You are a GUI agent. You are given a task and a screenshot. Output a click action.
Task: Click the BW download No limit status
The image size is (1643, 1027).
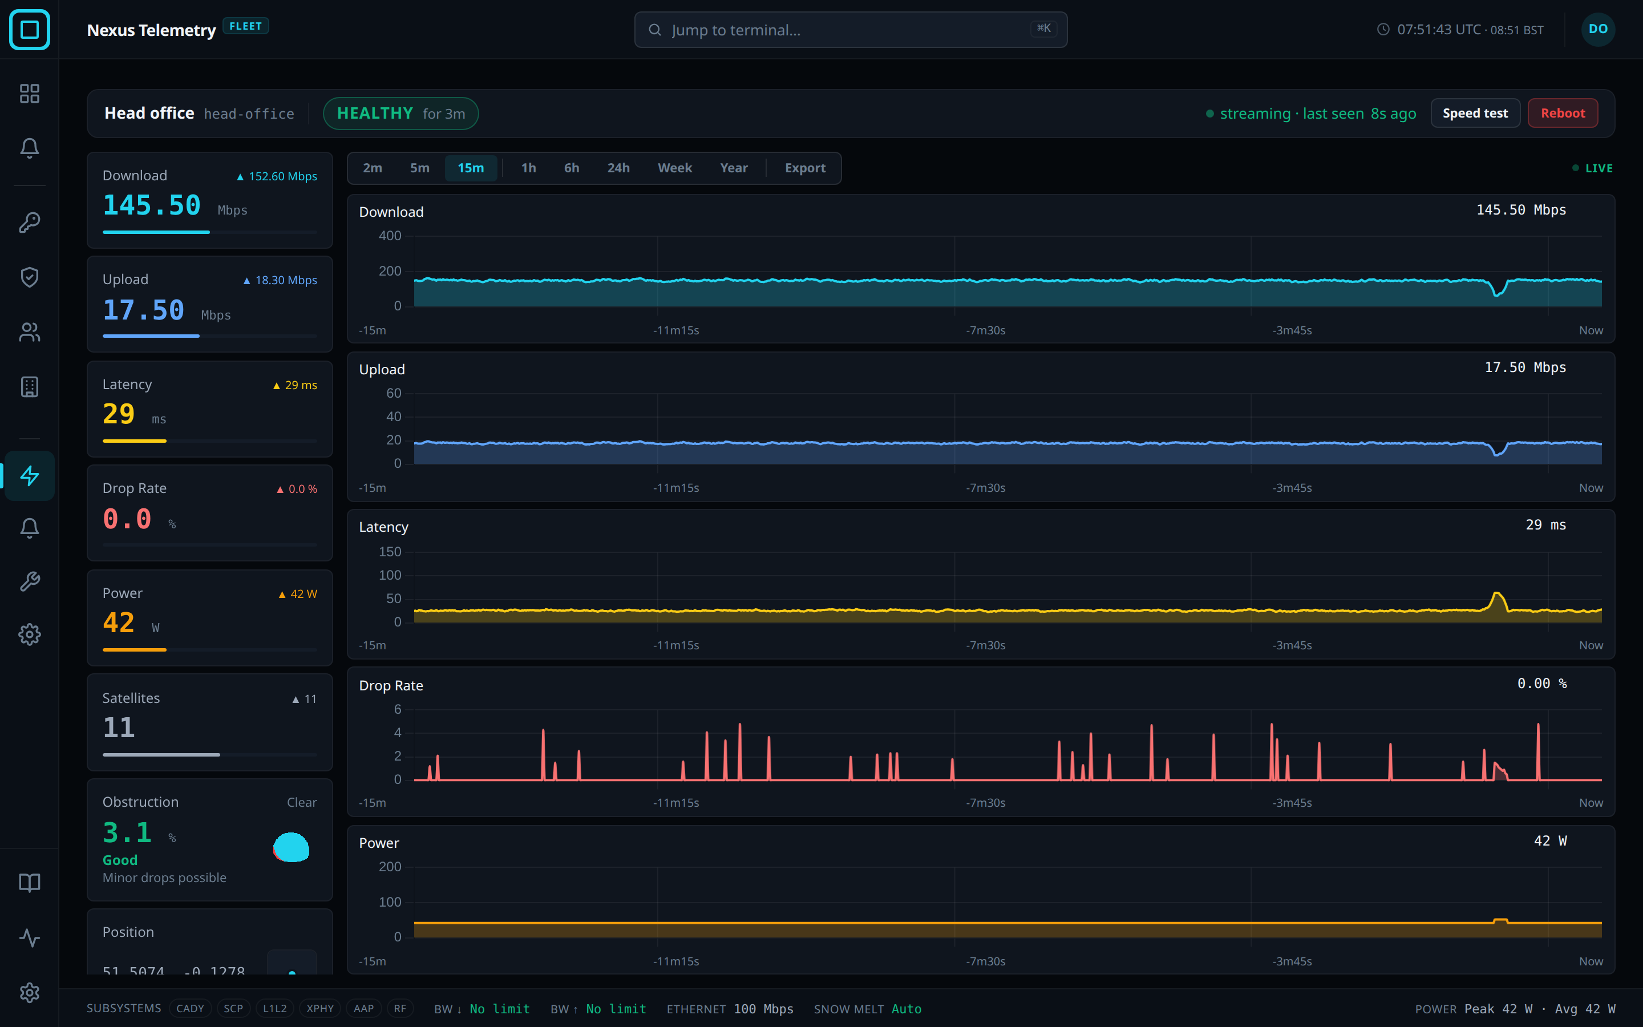point(482,1009)
